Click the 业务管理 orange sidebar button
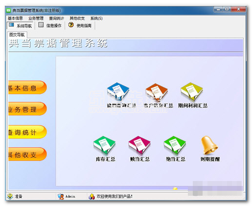Screen dimensions: 252x206 point(27,109)
